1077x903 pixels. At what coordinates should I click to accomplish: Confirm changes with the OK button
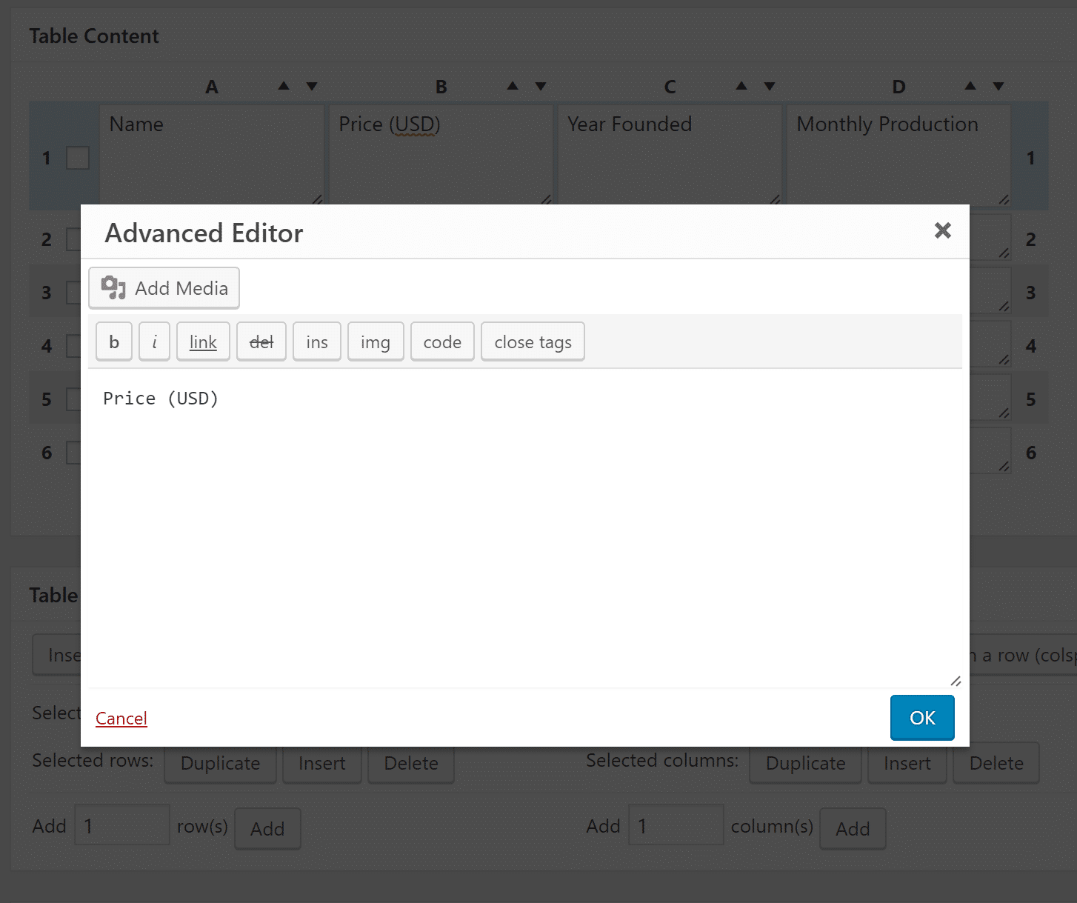(x=921, y=717)
